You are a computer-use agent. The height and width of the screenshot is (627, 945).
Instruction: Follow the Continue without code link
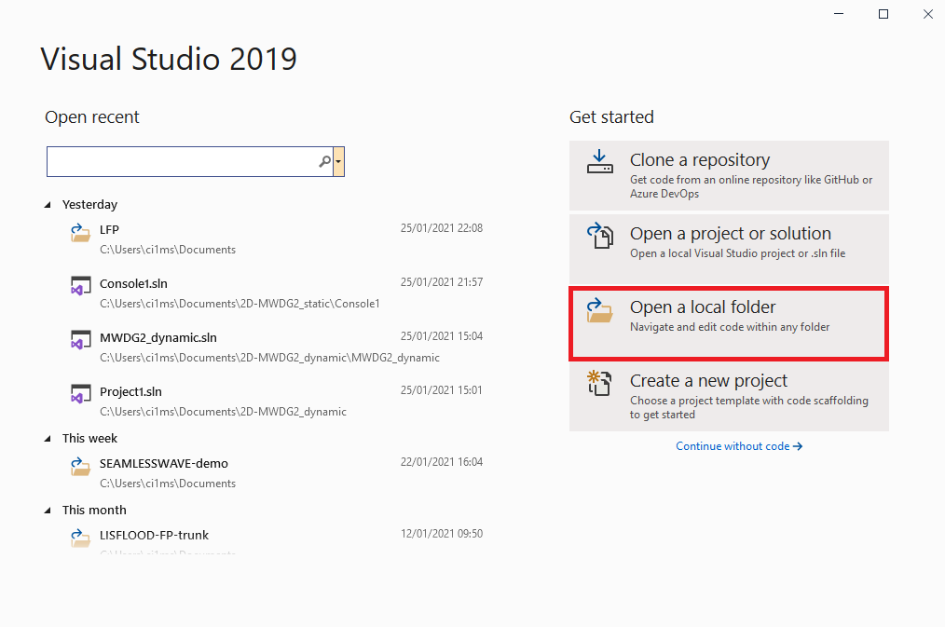pos(739,446)
